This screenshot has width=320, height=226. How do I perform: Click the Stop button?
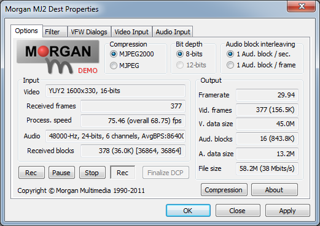tap(92, 173)
